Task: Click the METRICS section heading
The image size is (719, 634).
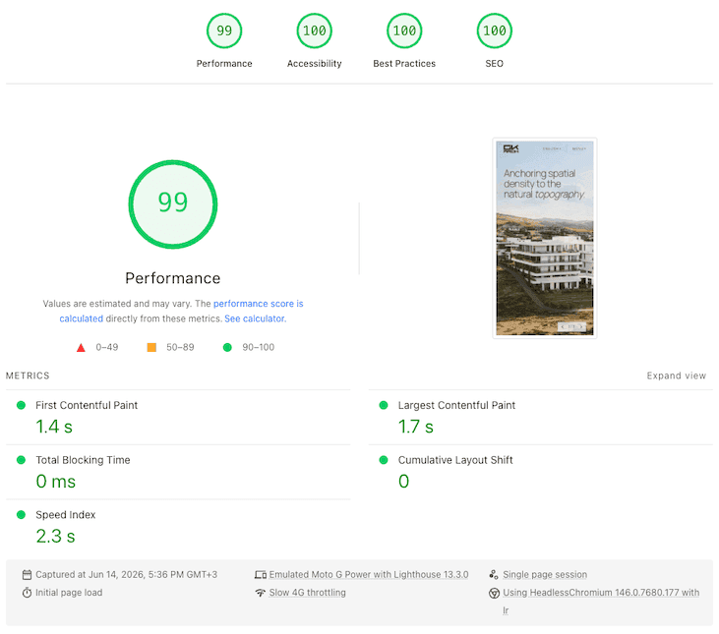Action: (28, 375)
